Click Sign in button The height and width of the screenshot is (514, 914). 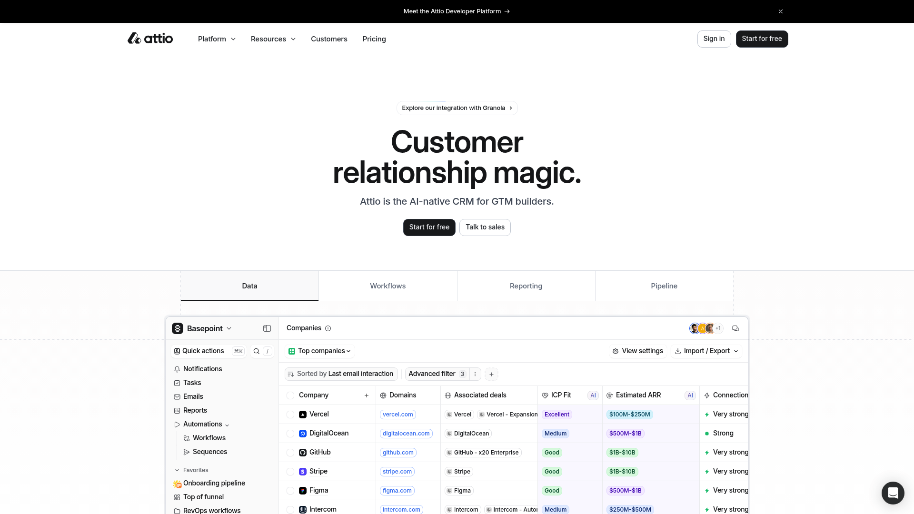[714, 39]
